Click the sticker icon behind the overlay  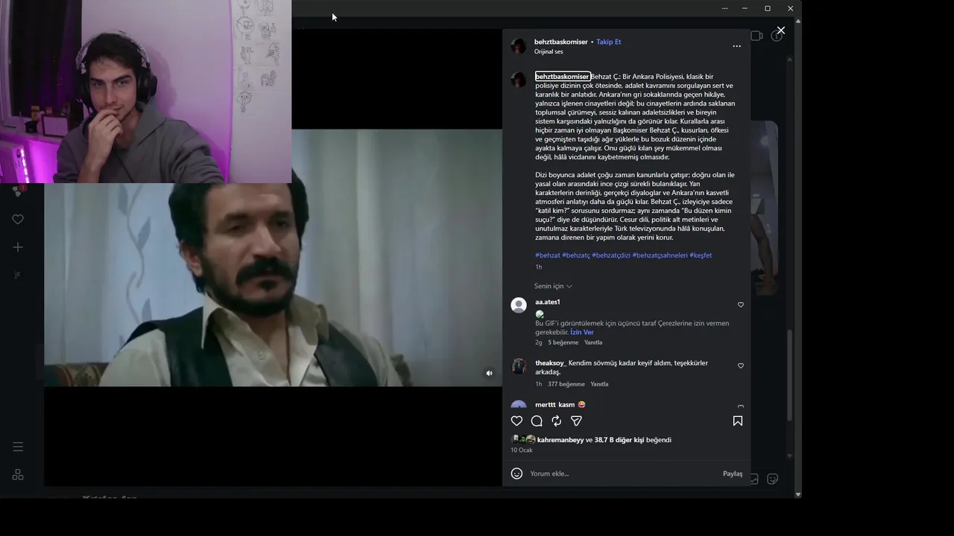coord(773,479)
